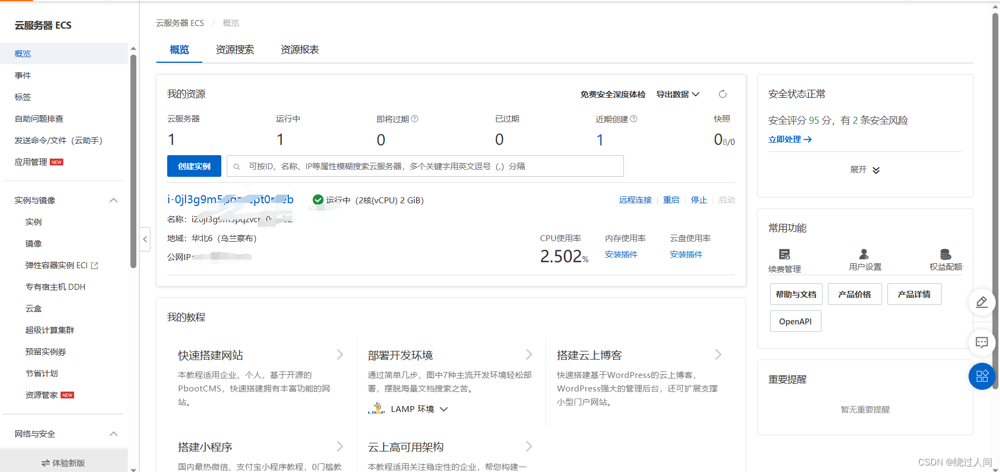This screenshot has width=1000, height=472.
Task: Click the help icon next to 即将过期
Action: pos(415,119)
